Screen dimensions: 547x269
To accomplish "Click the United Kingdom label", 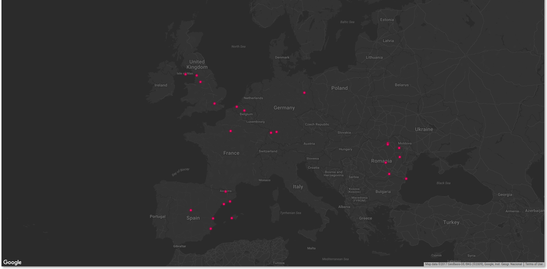I will [x=197, y=64].
